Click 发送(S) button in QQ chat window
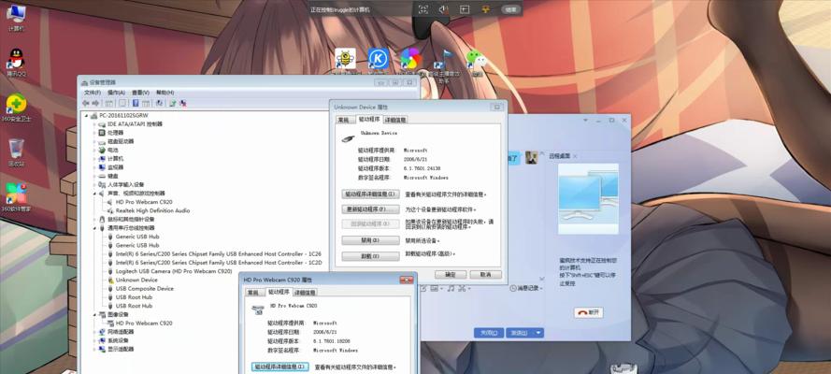Screen dimensions: 831x374 520,333
